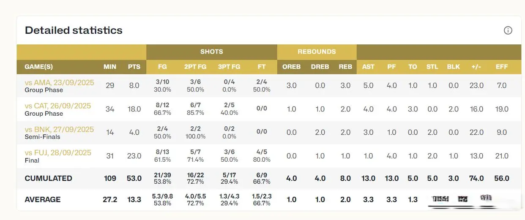Image resolution: width=525 pixels, height=220 pixels.
Task: Sort by the PTS column header
Action: click(134, 67)
